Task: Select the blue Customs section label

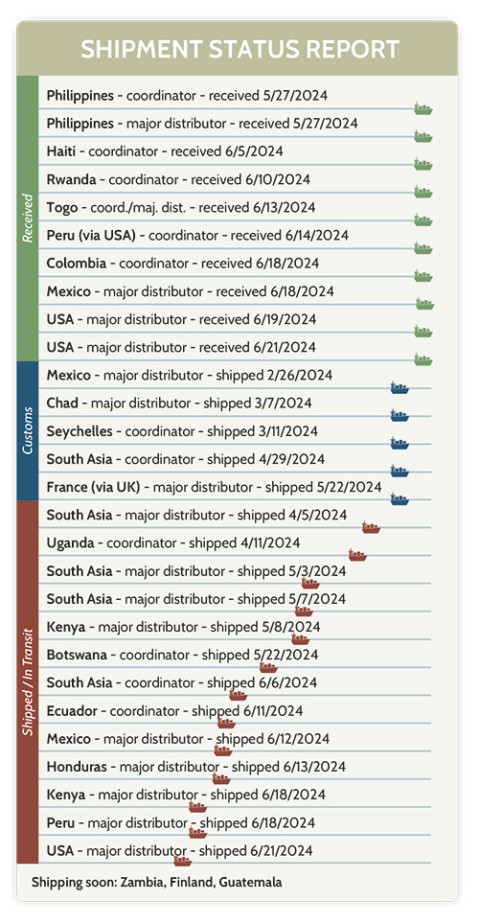Action: (x=27, y=431)
